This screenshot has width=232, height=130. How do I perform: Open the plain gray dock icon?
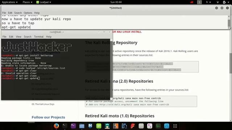[x=141, y=126]
